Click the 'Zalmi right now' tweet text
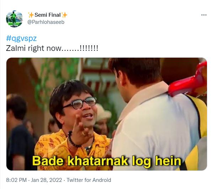Image resolution: width=213 pixels, height=189 pixels. pyautogui.click(x=34, y=48)
